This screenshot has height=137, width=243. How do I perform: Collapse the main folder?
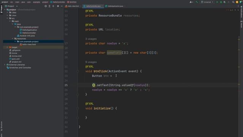10,21
